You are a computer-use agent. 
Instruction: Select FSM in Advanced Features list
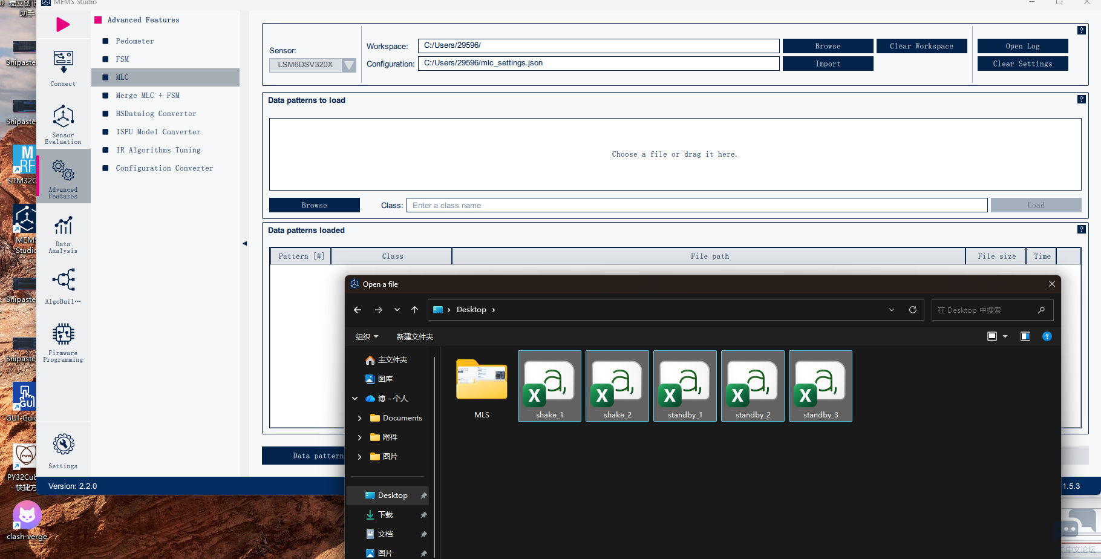coord(122,59)
